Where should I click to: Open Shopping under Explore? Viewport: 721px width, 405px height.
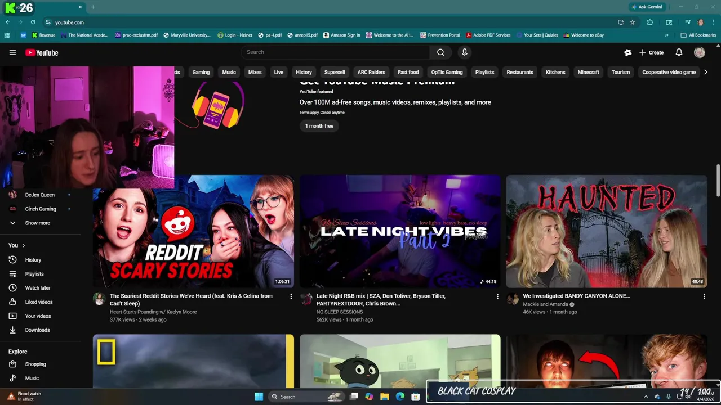point(35,364)
